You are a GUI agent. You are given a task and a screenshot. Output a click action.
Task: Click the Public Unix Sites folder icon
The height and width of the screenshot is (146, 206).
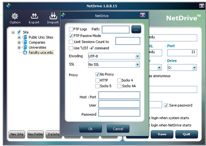[x=25, y=37]
